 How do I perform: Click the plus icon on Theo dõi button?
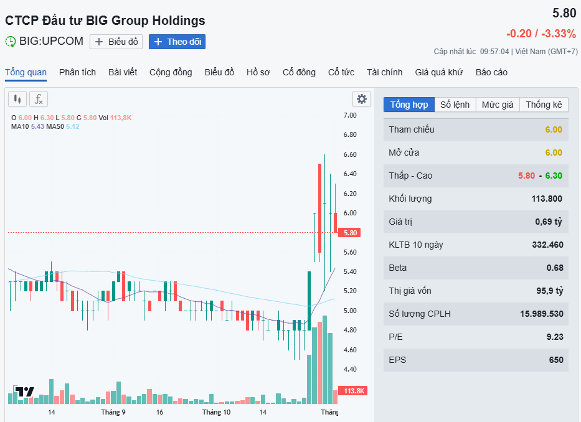pos(158,42)
